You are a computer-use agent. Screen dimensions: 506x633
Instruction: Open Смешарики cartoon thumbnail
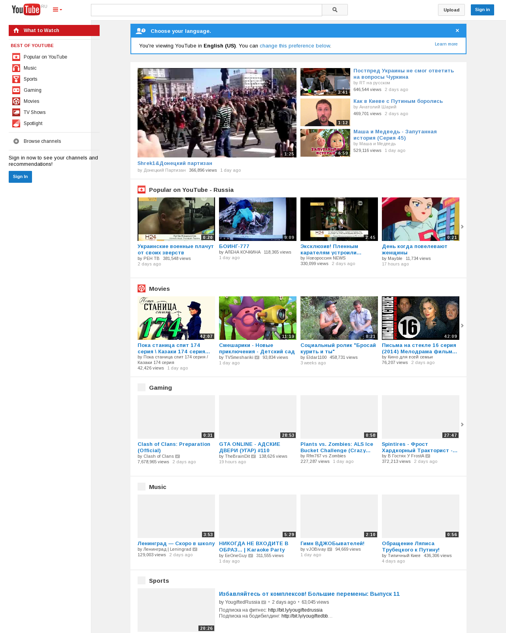pyautogui.click(x=258, y=318)
